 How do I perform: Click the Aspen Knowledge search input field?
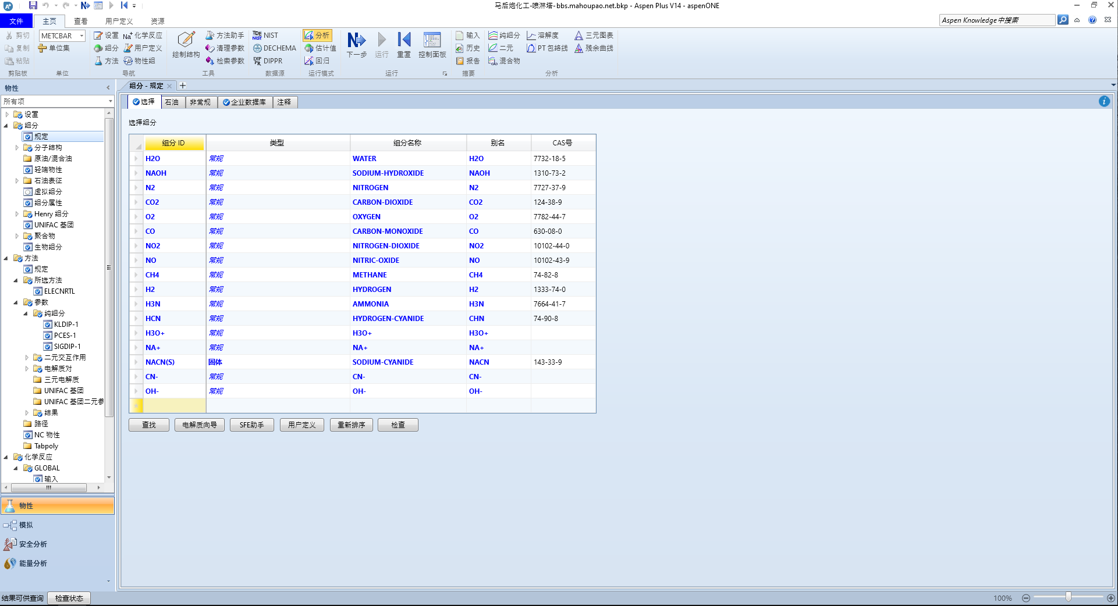click(997, 20)
